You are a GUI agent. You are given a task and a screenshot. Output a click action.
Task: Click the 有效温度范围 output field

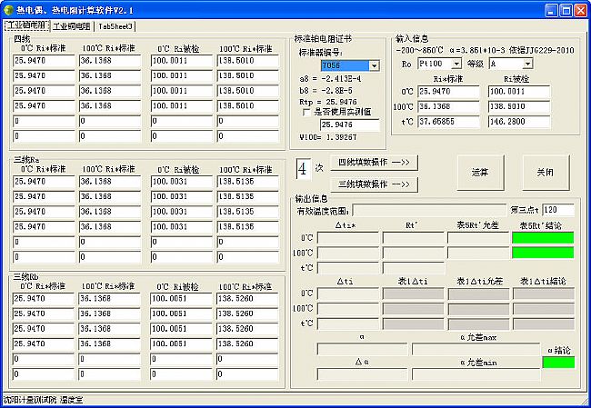click(x=429, y=210)
